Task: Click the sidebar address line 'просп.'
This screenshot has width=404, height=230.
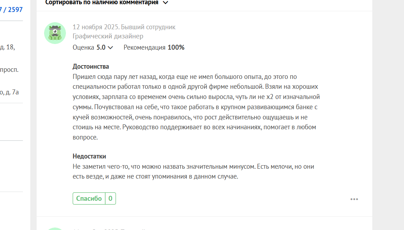Action: pos(9,70)
